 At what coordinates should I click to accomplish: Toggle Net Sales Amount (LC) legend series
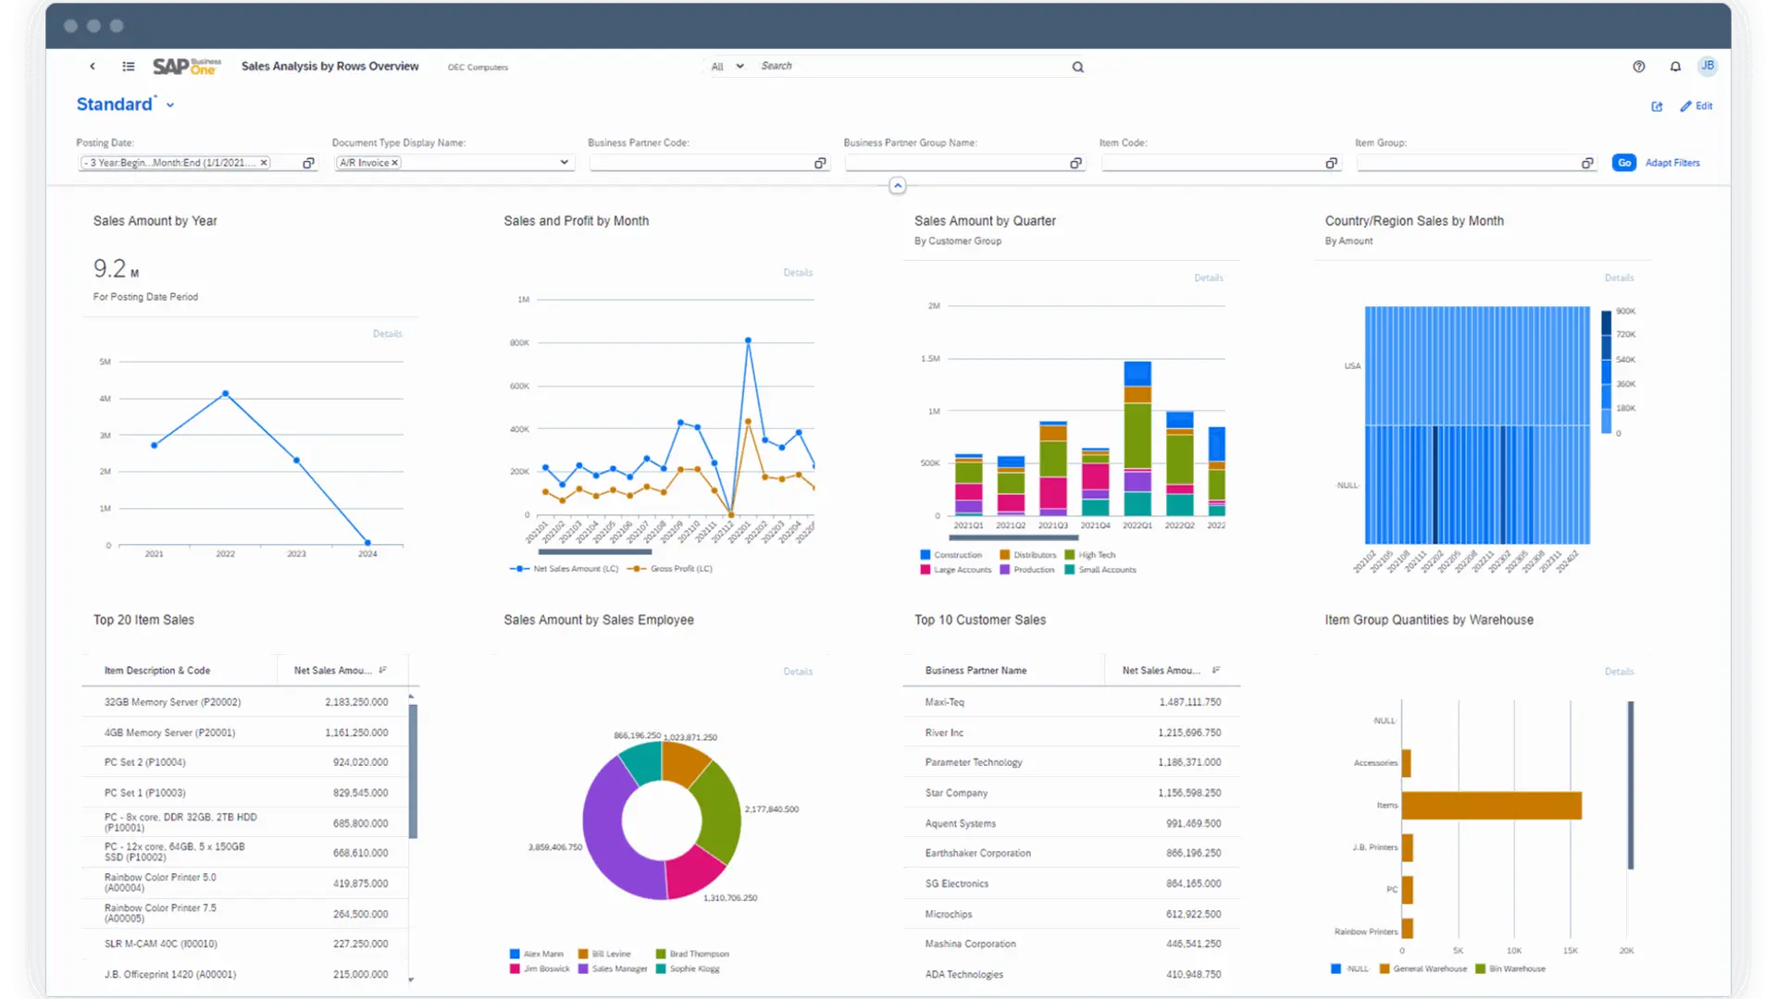565,569
